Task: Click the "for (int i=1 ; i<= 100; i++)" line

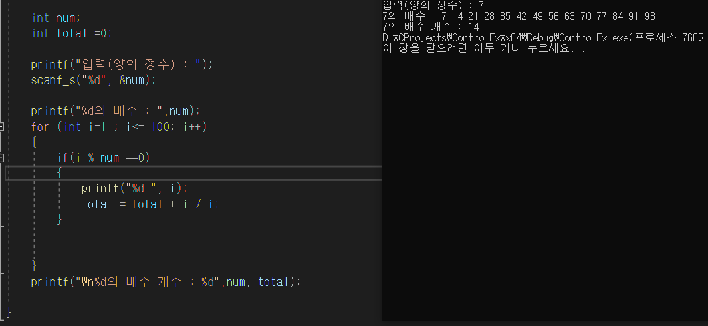Action: 119,127
